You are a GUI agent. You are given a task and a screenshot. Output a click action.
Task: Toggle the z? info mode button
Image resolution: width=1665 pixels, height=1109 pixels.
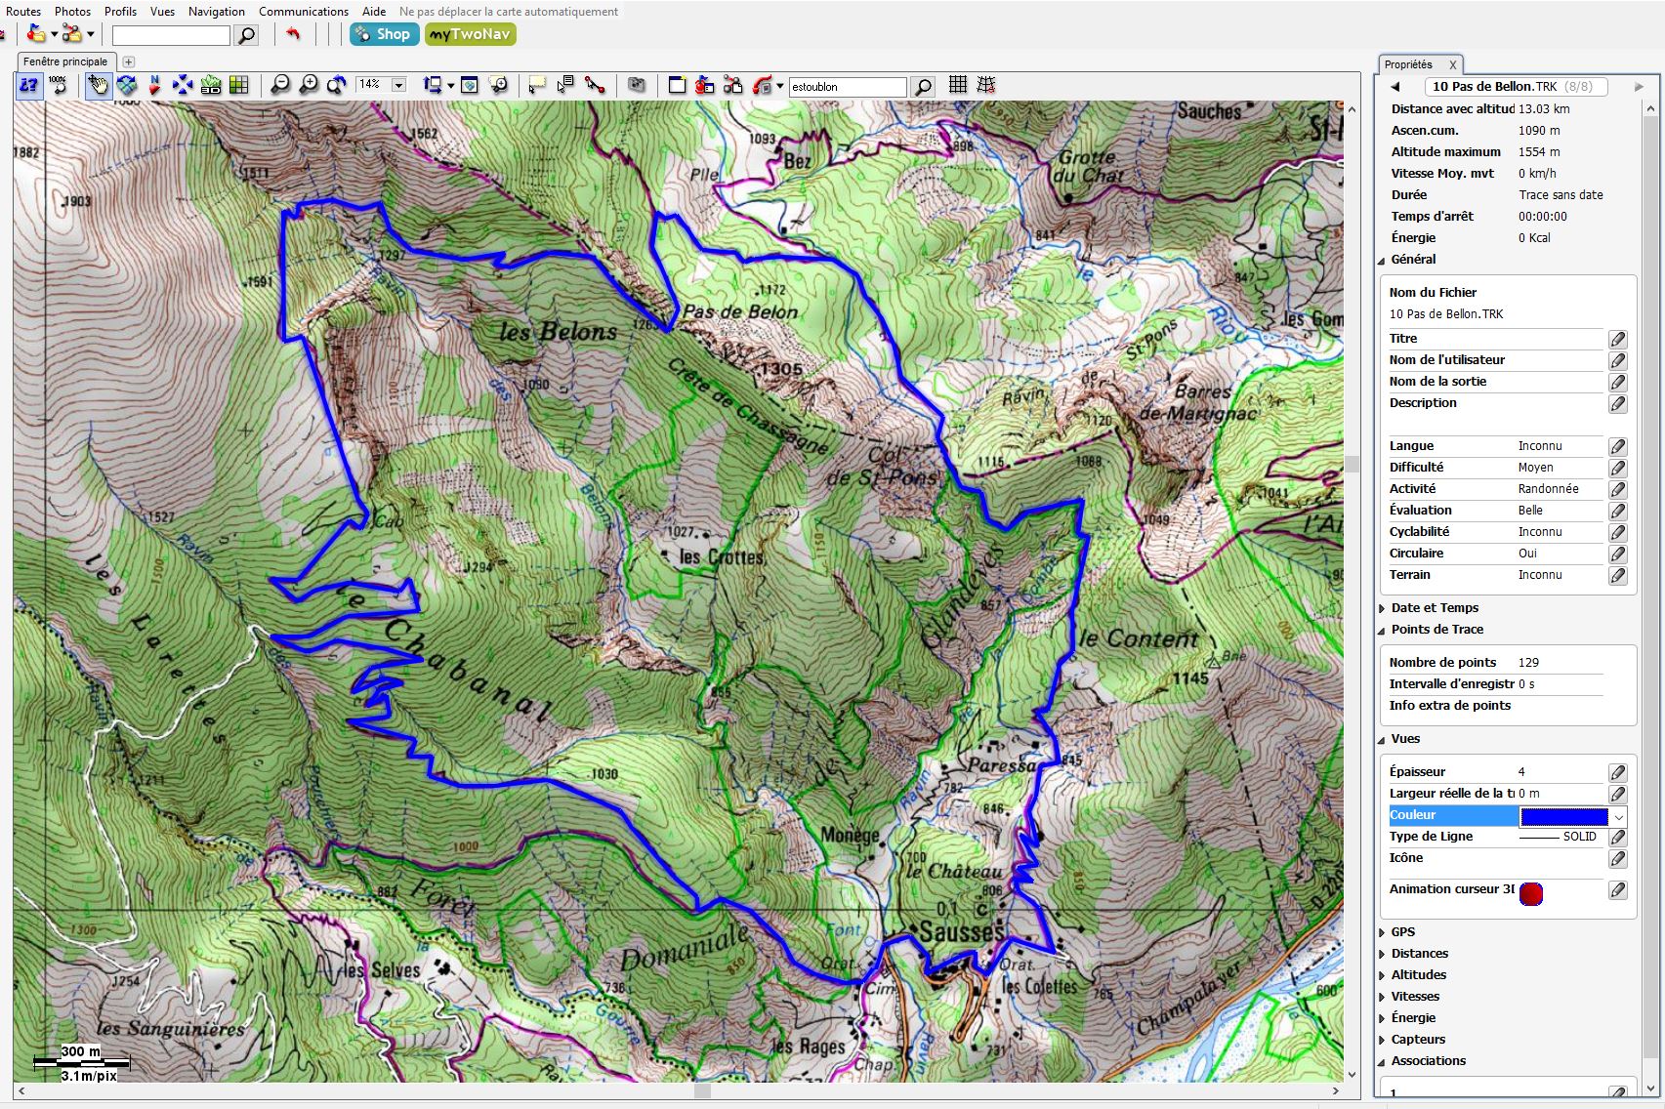coord(29,86)
